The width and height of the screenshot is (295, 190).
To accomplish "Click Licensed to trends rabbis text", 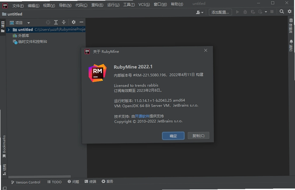I will coord(136,86).
